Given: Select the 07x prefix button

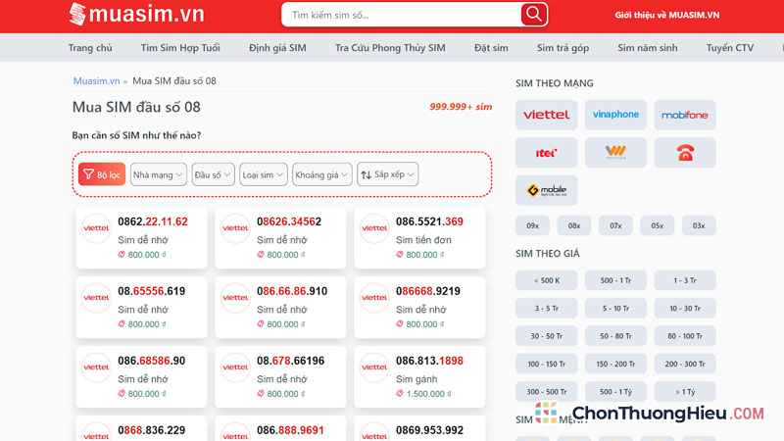Looking at the screenshot, I should point(615,226).
